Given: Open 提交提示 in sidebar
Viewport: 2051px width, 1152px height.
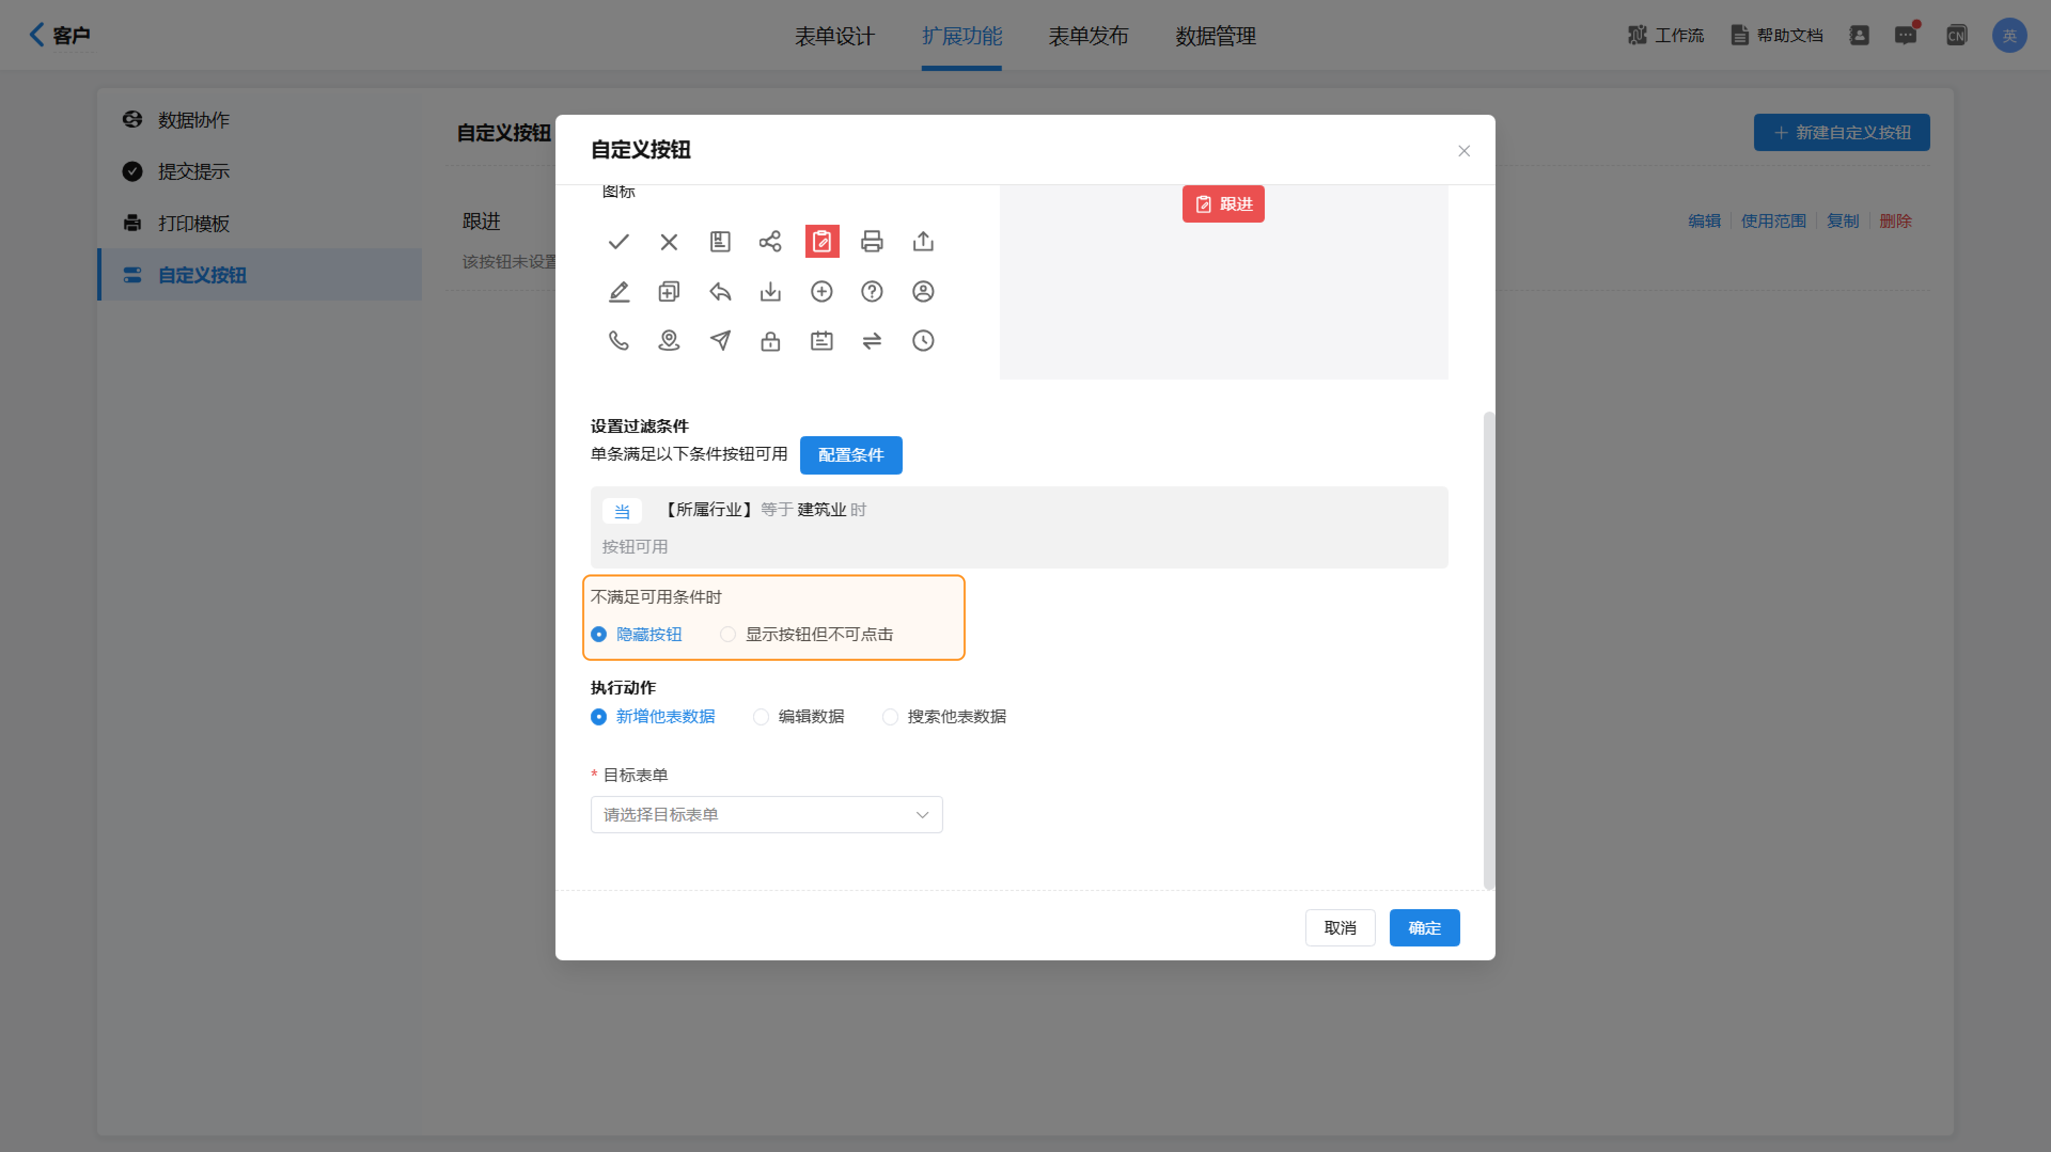Looking at the screenshot, I should point(260,171).
